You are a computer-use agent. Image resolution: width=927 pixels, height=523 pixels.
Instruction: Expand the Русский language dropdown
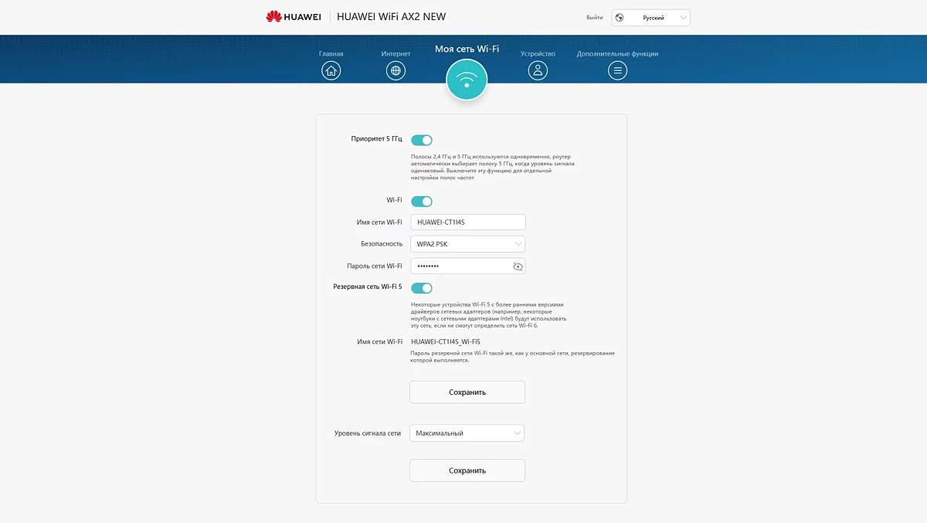point(650,18)
